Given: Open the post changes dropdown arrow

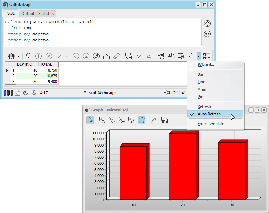Looking at the screenshot, I should pyautogui.click(x=66, y=56).
